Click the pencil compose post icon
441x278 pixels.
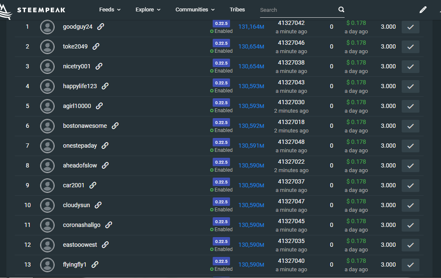tap(423, 10)
